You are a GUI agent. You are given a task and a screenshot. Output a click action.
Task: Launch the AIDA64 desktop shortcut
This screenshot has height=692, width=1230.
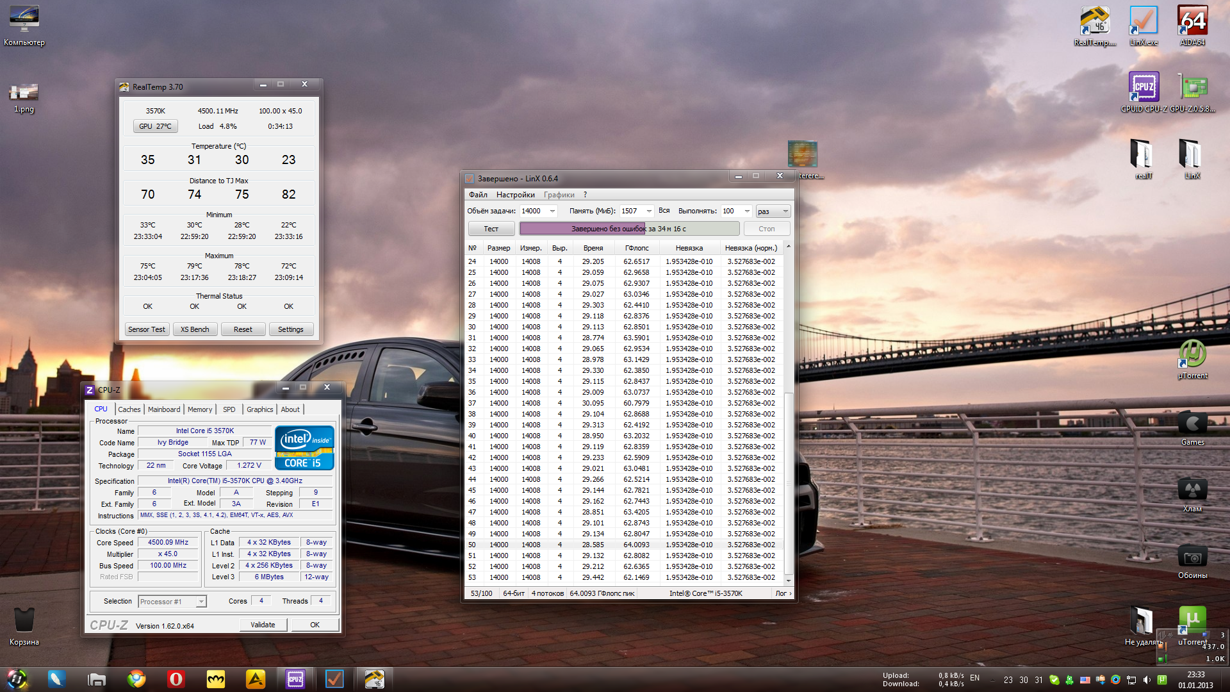pyautogui.click(x=1192, y=26)
